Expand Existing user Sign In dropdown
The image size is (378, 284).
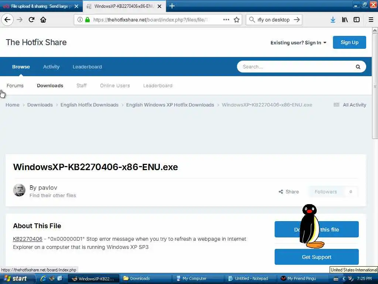tap(298, 43)
